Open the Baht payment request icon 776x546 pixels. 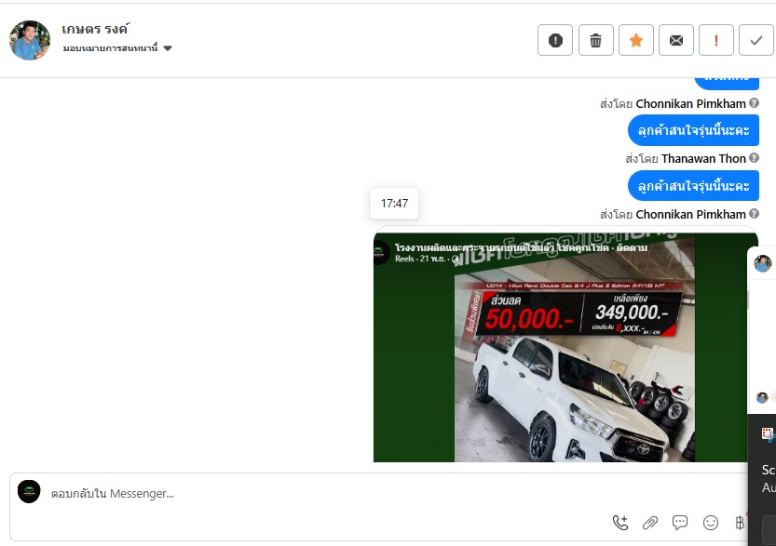click(x=740, y=523)
